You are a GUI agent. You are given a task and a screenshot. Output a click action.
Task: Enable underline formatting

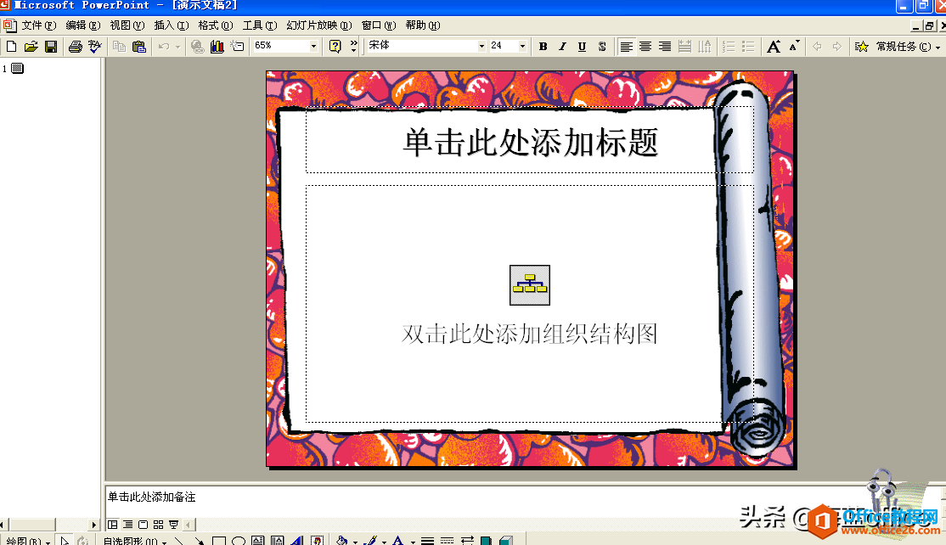pyautogui.click(x=582, y=46)
